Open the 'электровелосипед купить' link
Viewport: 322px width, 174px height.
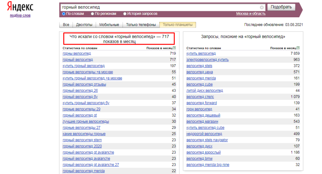208,59
